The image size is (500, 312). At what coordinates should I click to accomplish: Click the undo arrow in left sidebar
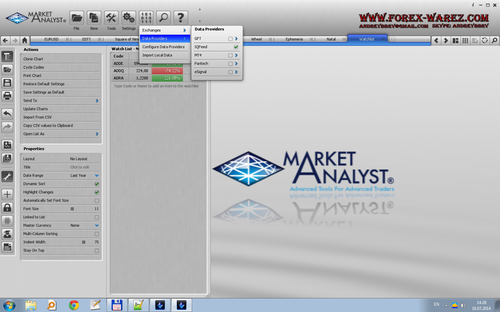(x=7, y=114)
